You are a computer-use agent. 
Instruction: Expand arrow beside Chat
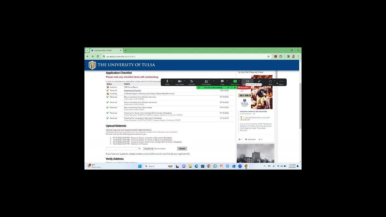click(x=227, y=81)
